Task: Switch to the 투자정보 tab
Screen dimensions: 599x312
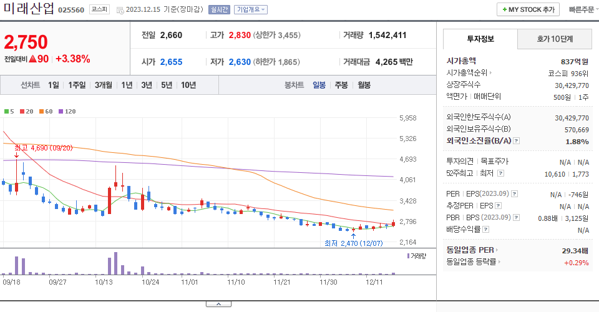Action: [480, 39]
